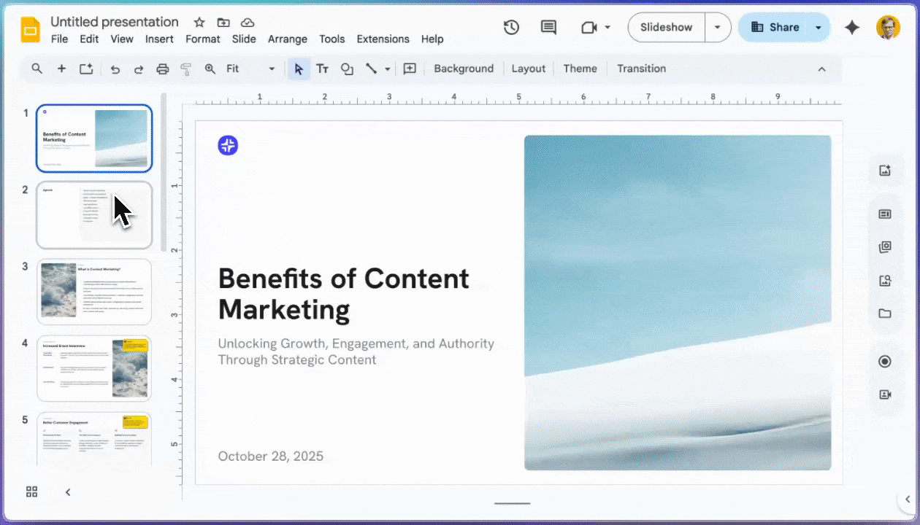Select slide 3 thumbnail

[x=94, y=291]
